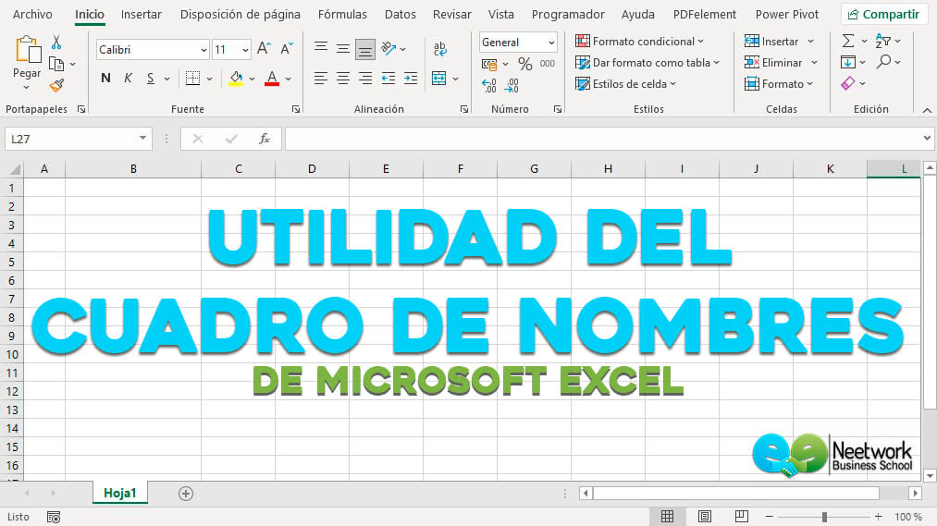The height and width of the screenshot is (526, 937).
Task: Click the Compartir button
Action: [883, 14]
